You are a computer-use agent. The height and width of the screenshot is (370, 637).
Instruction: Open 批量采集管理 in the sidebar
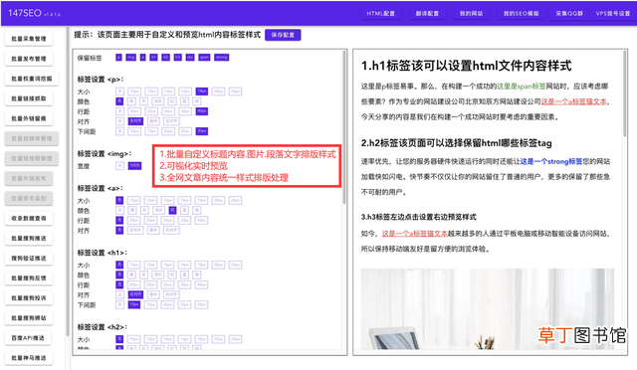pos(29,39)
